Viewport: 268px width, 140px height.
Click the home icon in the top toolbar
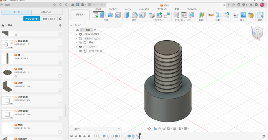click(x=73, y=5)
